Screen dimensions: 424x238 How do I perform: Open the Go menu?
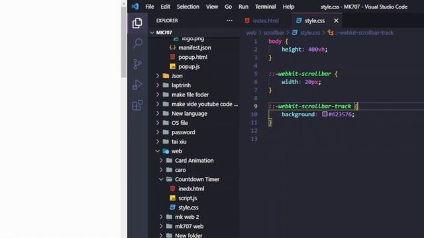click(x=228, y=7)
